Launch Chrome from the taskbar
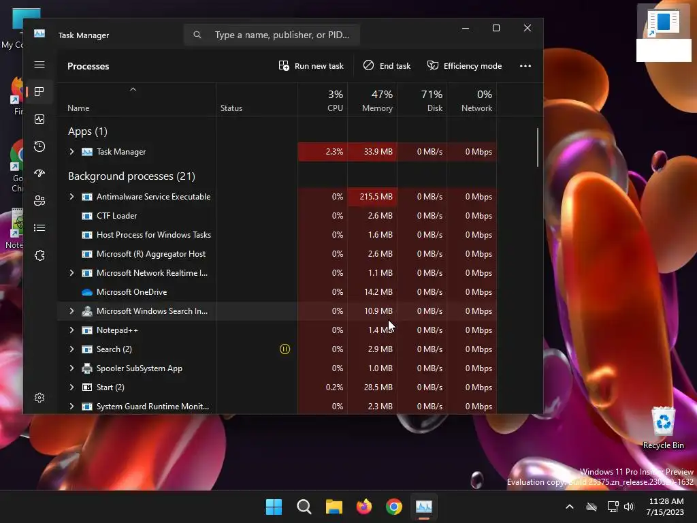697x523 pixels. tap(394, 507)
